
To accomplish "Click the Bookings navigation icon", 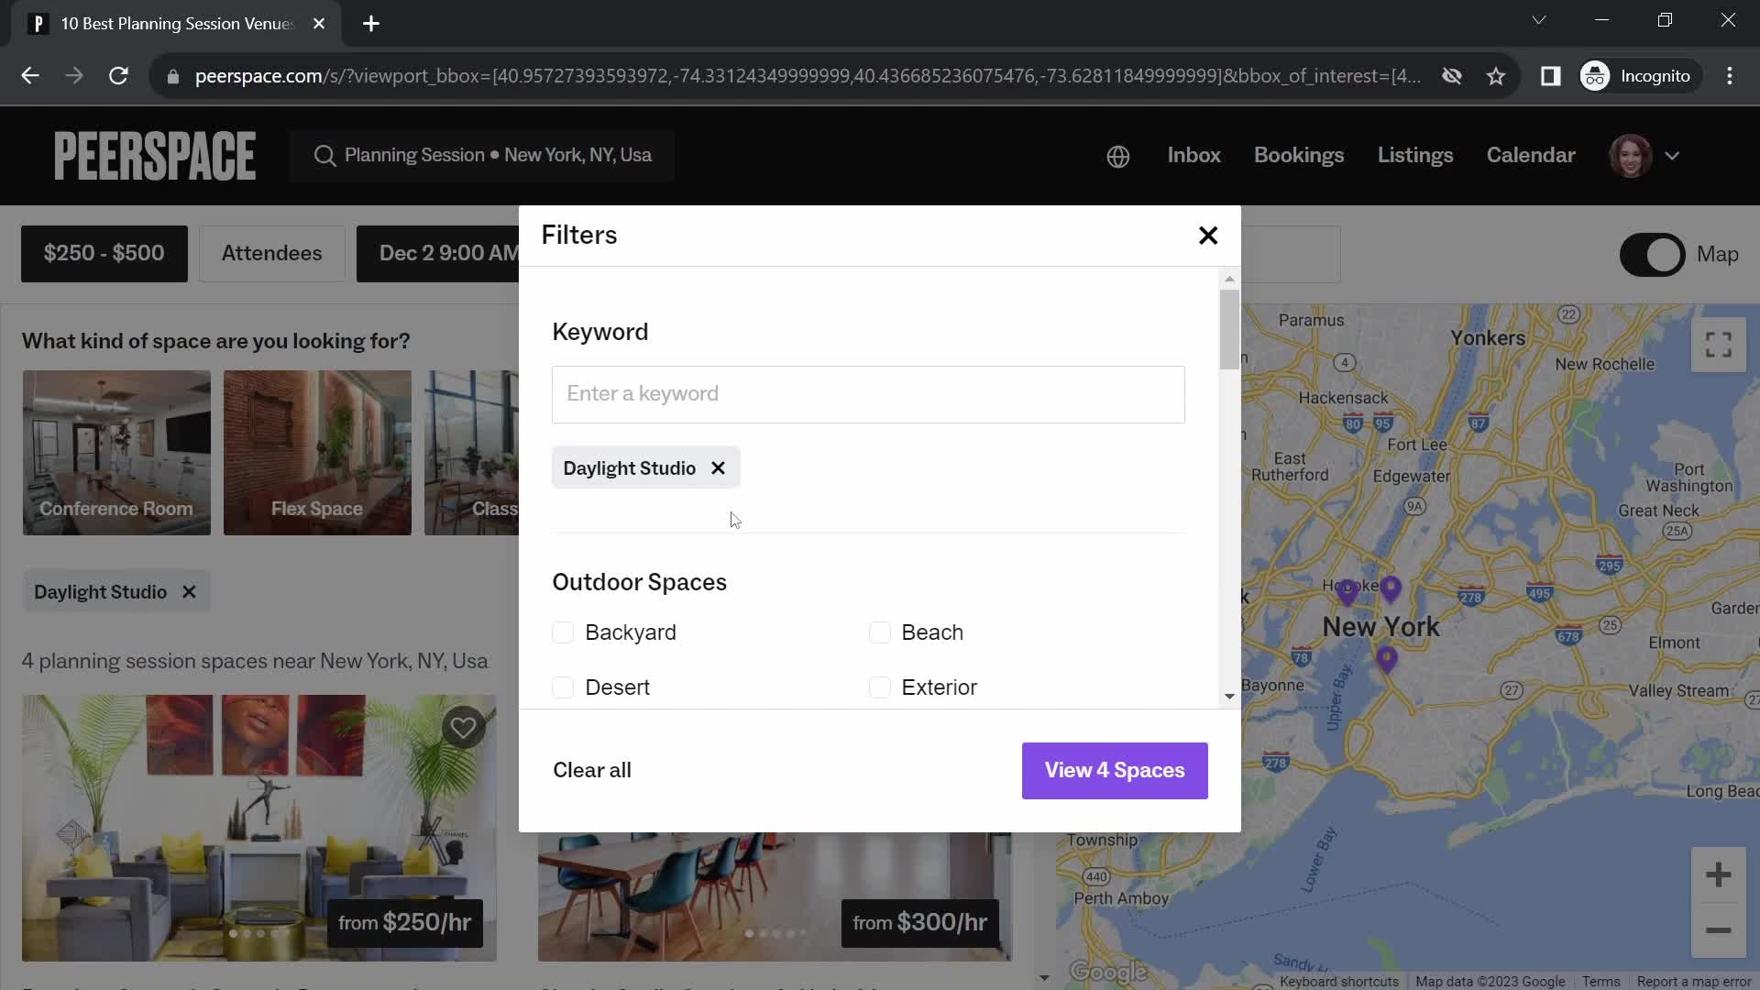I will 1298,155.
